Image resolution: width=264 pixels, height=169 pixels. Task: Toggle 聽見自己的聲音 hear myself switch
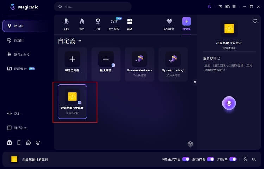[186, 159]
